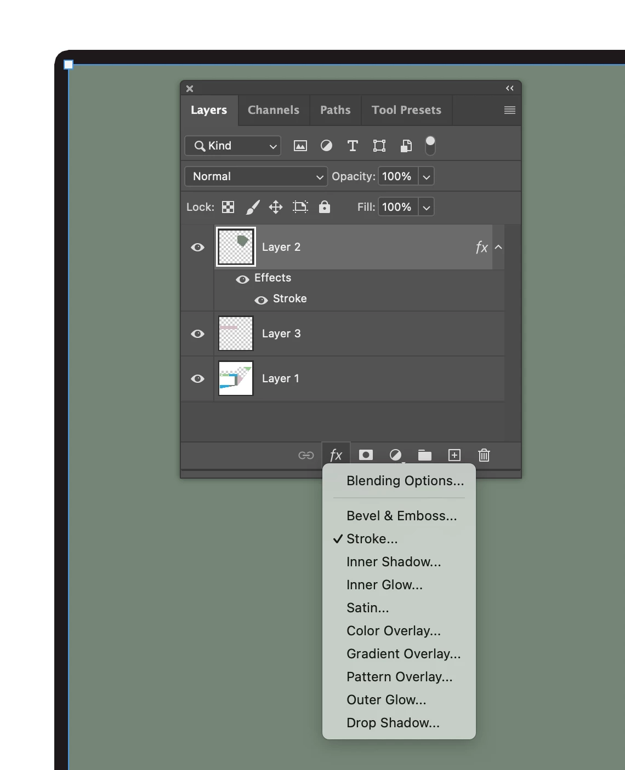The width and height of the screenshot is (625, 770).
Task: Toggle Stroke effect visibility eye
Action: 261,300
